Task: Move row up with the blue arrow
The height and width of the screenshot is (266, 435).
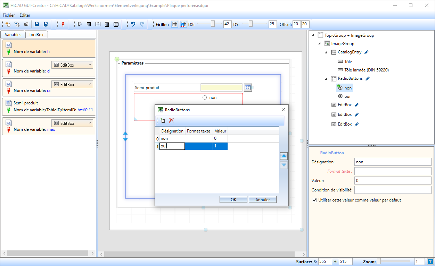Action: click(x=284, y=156)
